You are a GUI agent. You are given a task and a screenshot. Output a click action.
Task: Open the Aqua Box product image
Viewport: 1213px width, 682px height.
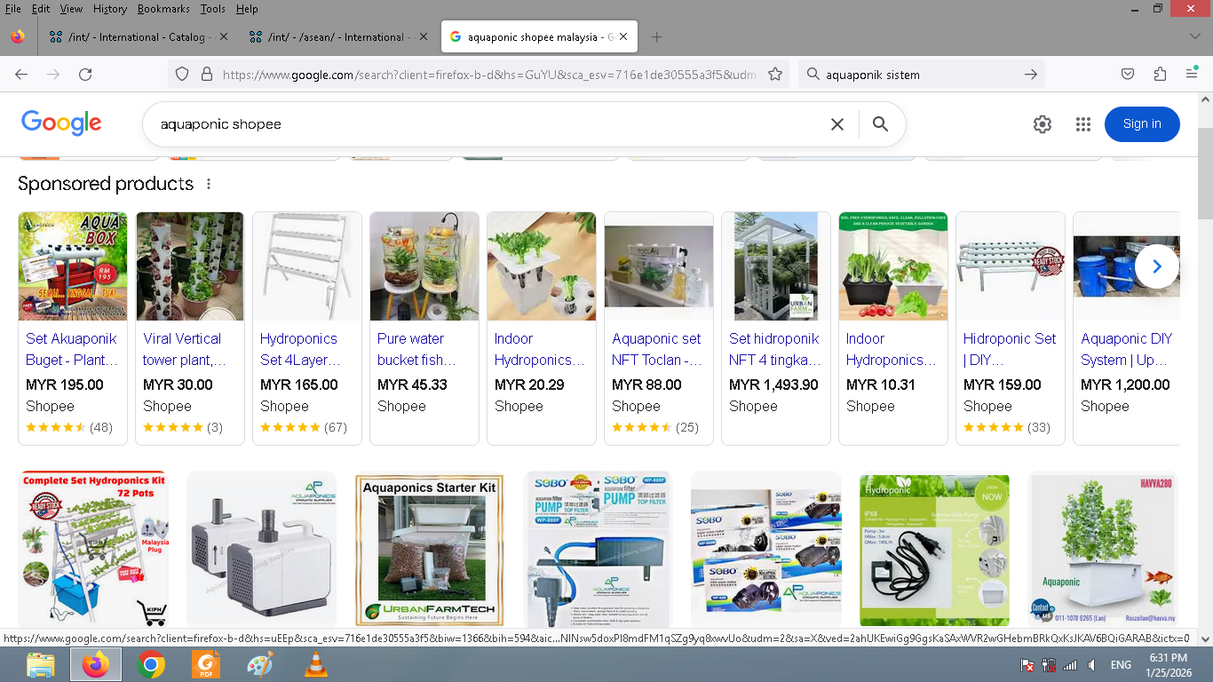[x=73, y=266]
